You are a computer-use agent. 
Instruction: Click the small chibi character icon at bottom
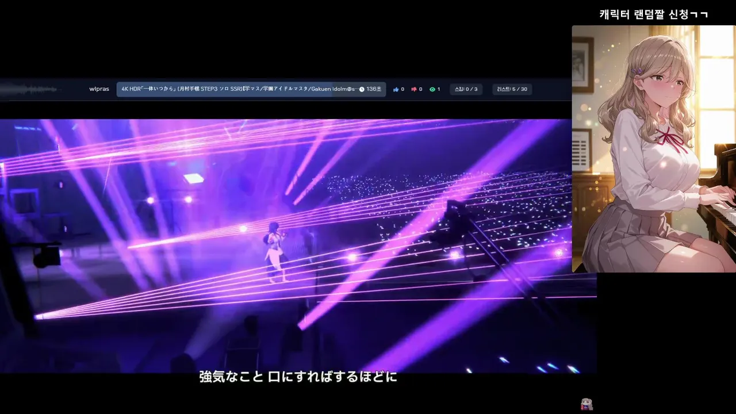[586, 404]
